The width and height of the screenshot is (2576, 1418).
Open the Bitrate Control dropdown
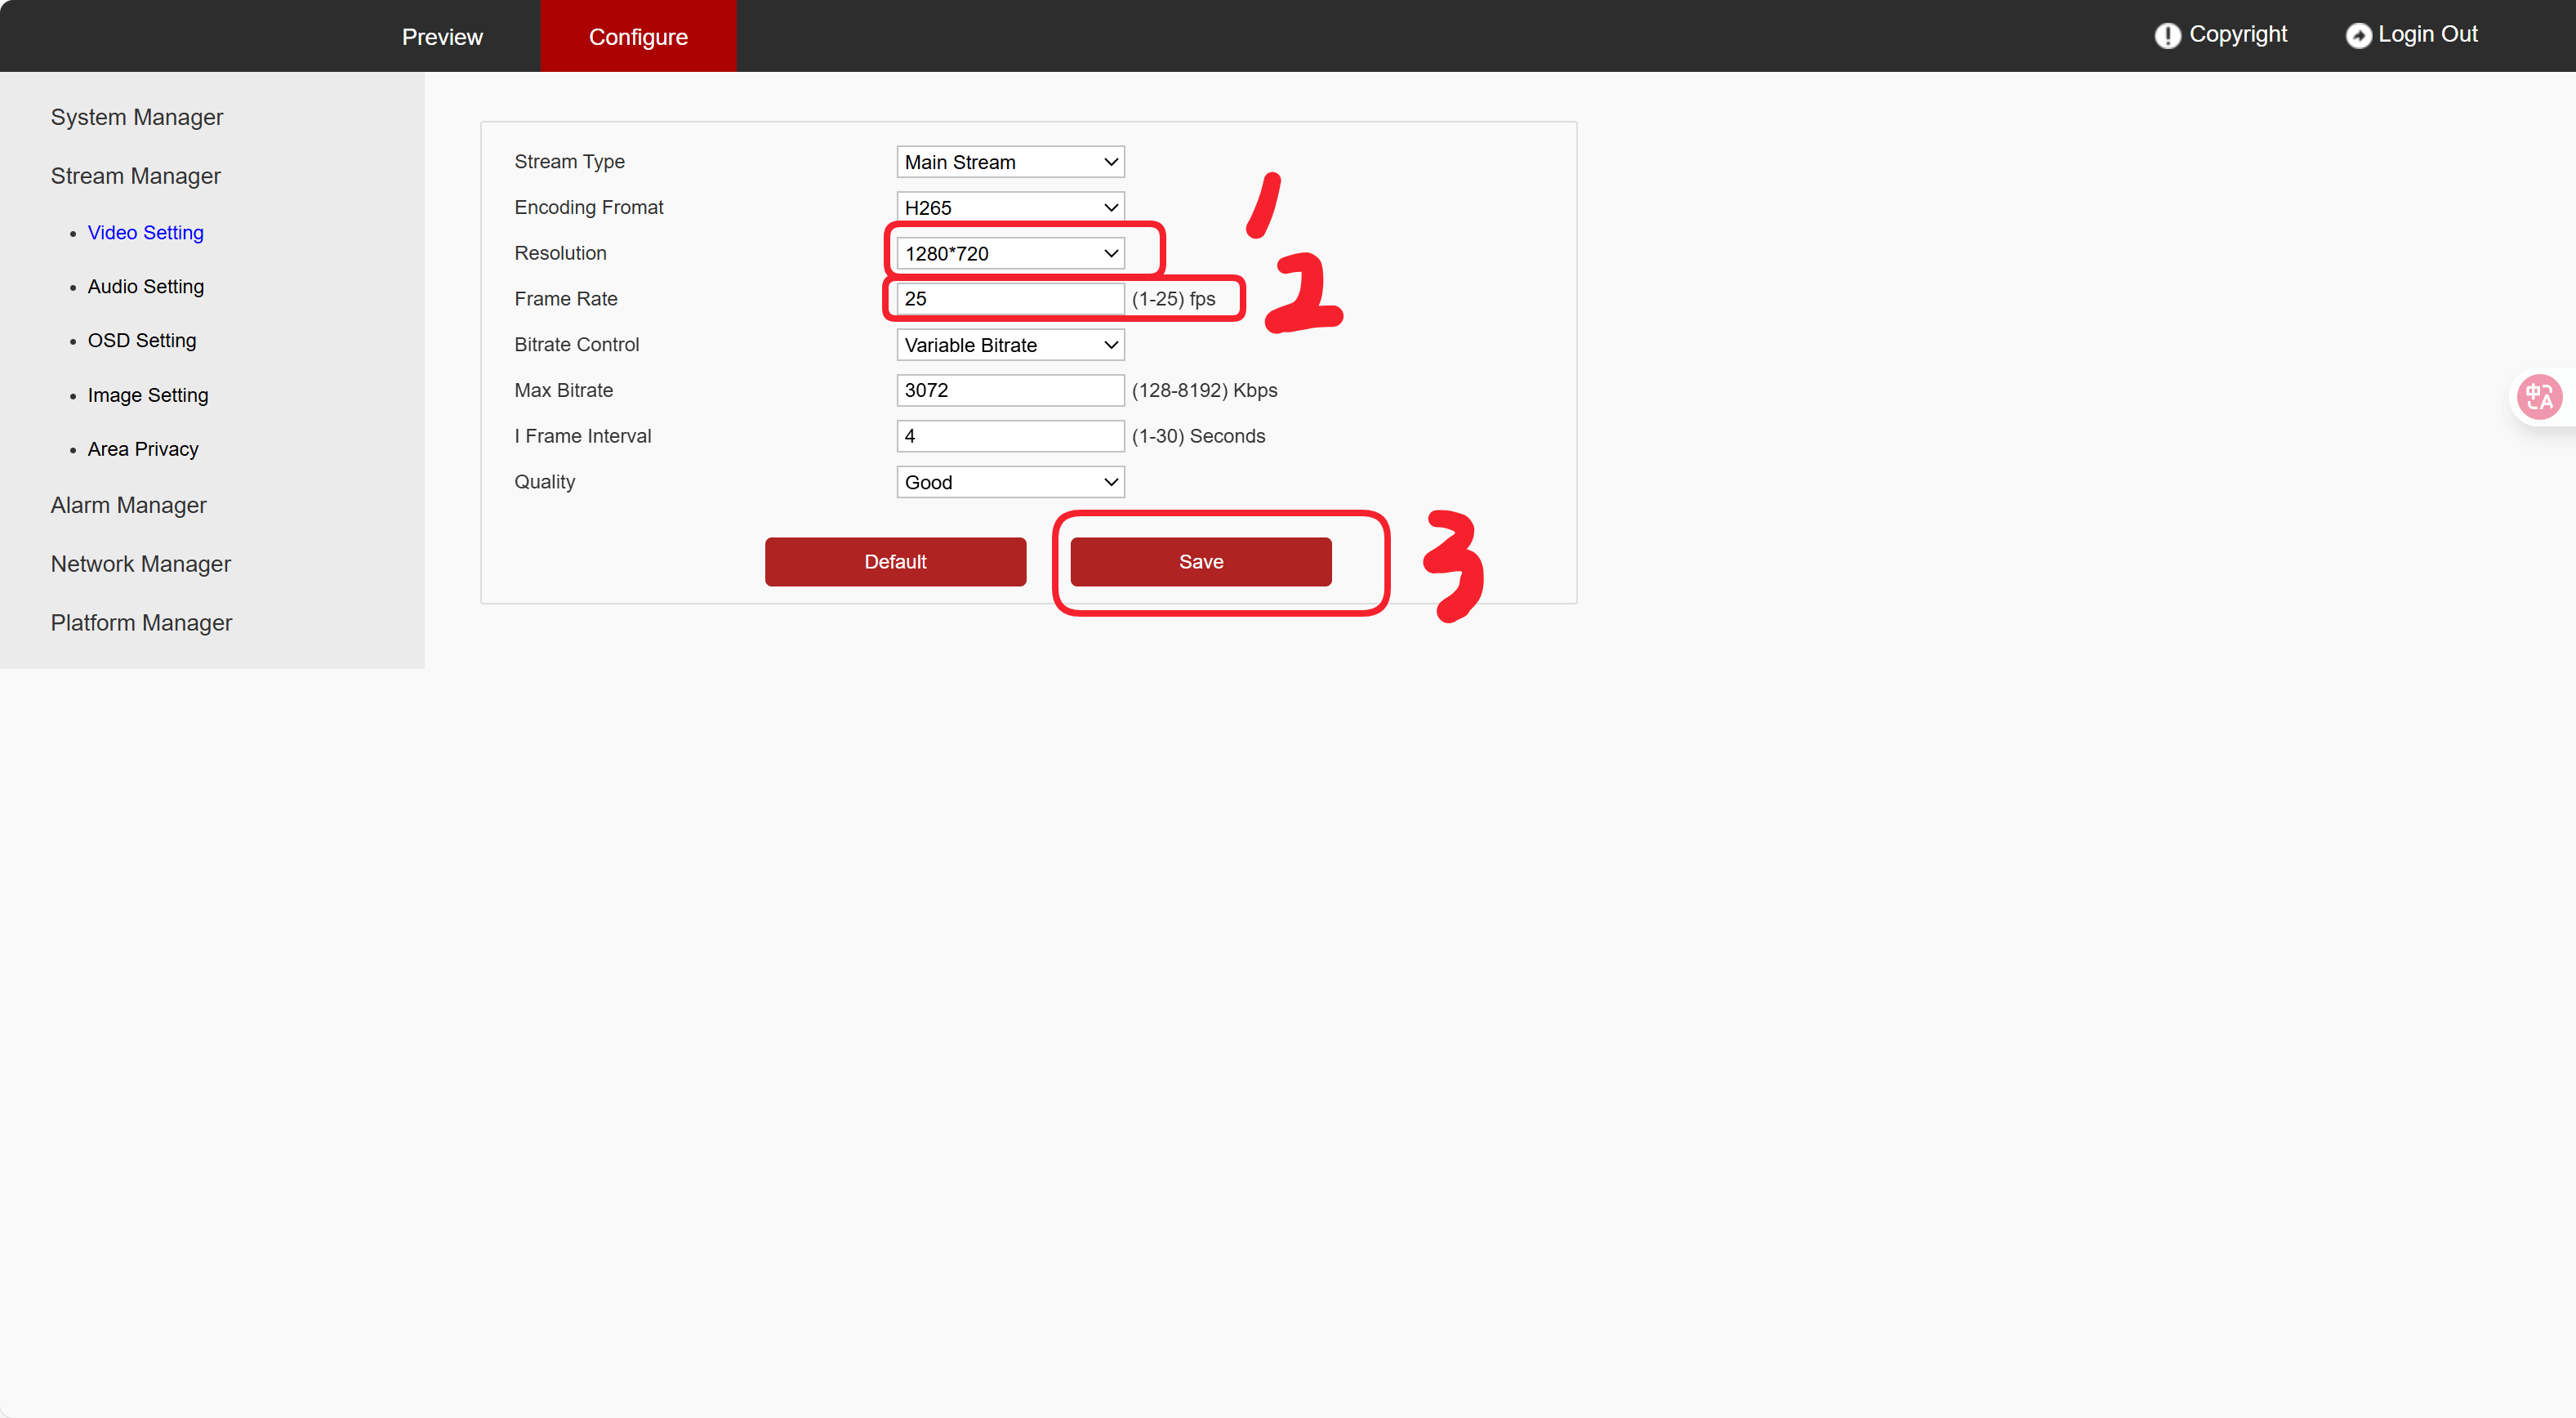click(1010, 345)
